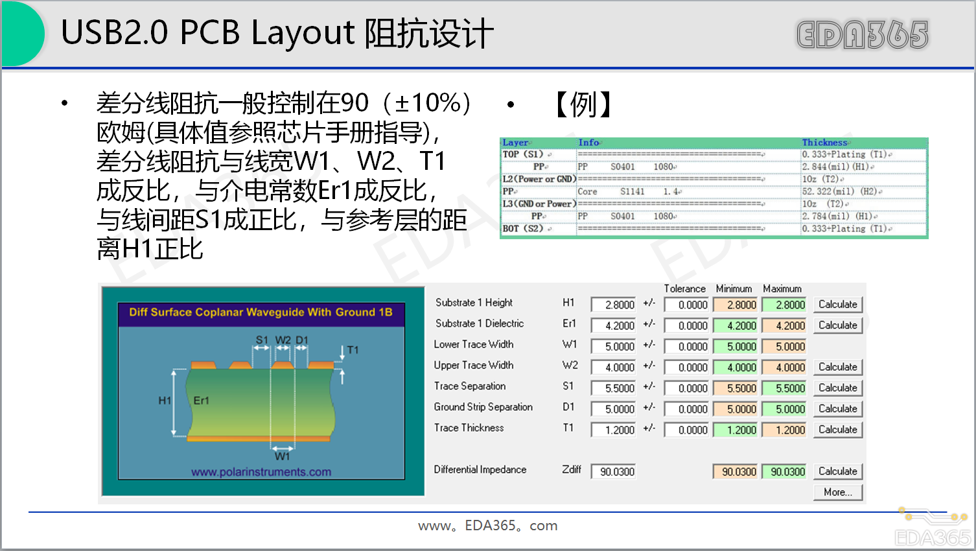Click Calculate button for Upper Trace Width

[x=838, y=367]
